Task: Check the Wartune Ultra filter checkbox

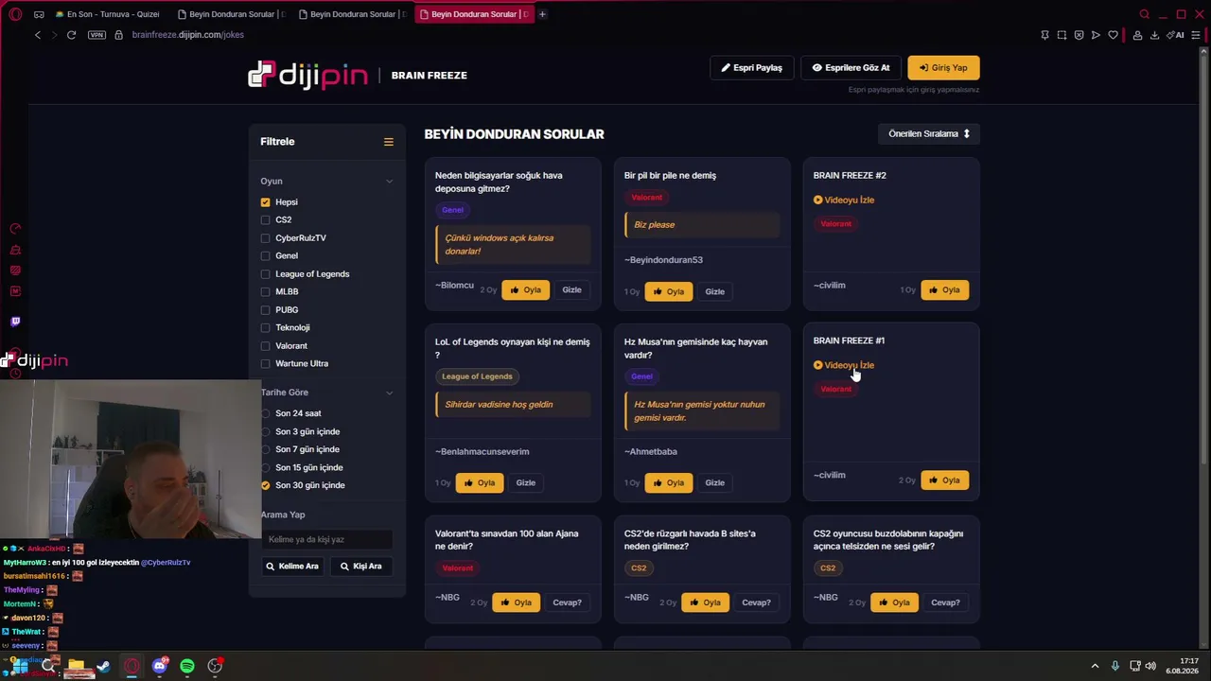Action: [265, 364]
